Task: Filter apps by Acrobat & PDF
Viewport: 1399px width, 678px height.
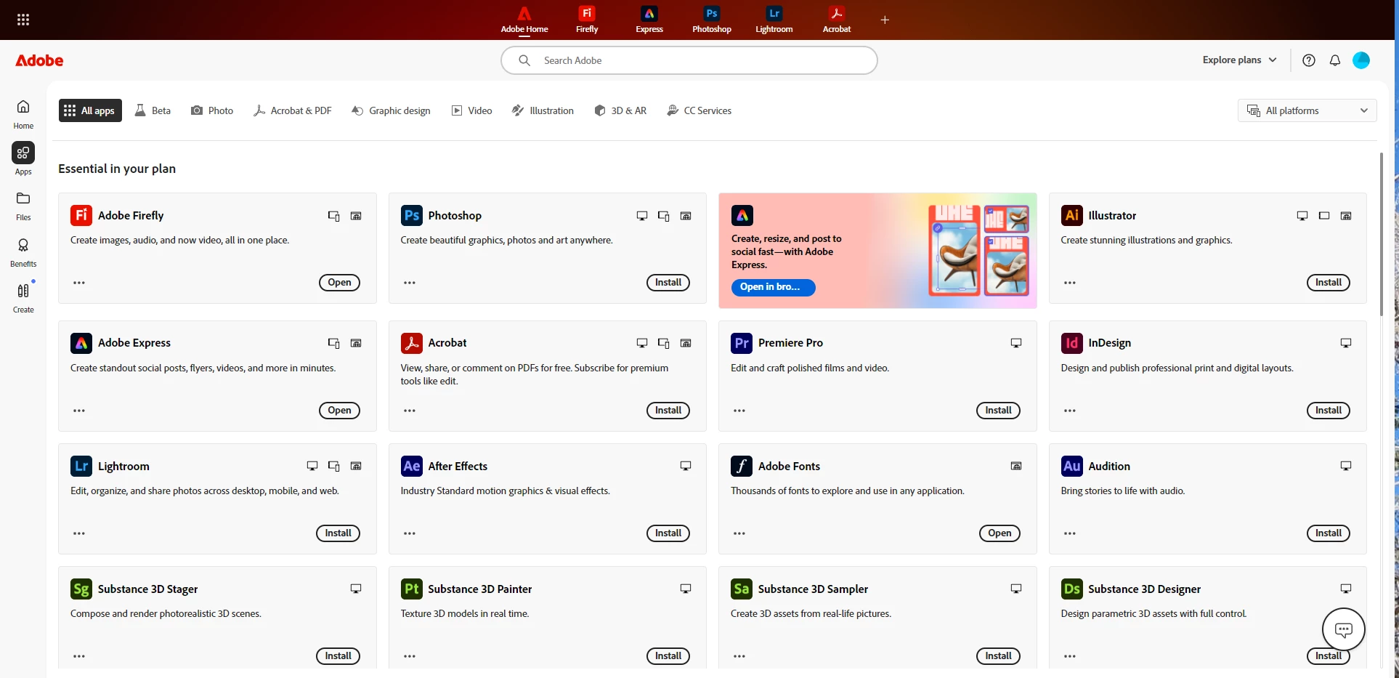Action: 293,110
